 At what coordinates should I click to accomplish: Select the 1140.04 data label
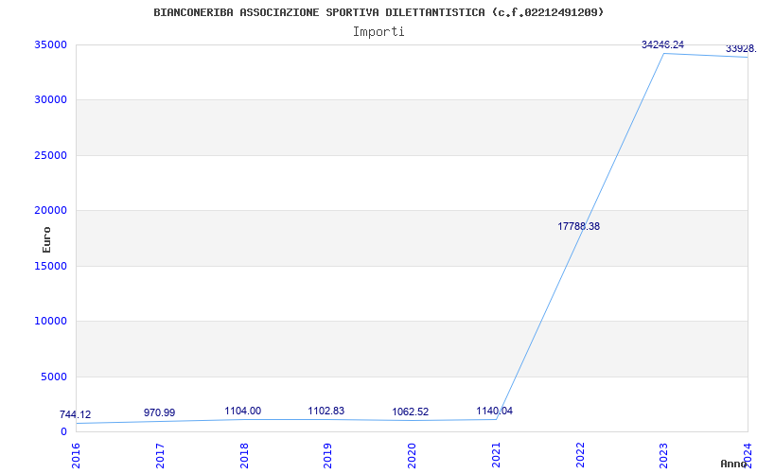point(494,411)
